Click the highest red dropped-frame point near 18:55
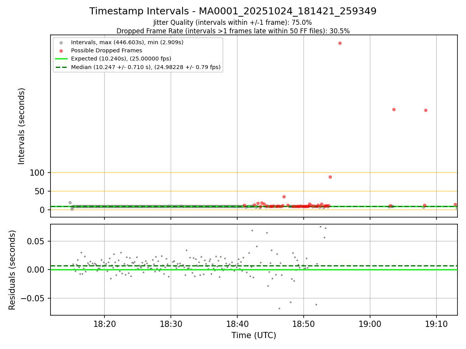 pyautogui.click(x=340, y=43)
